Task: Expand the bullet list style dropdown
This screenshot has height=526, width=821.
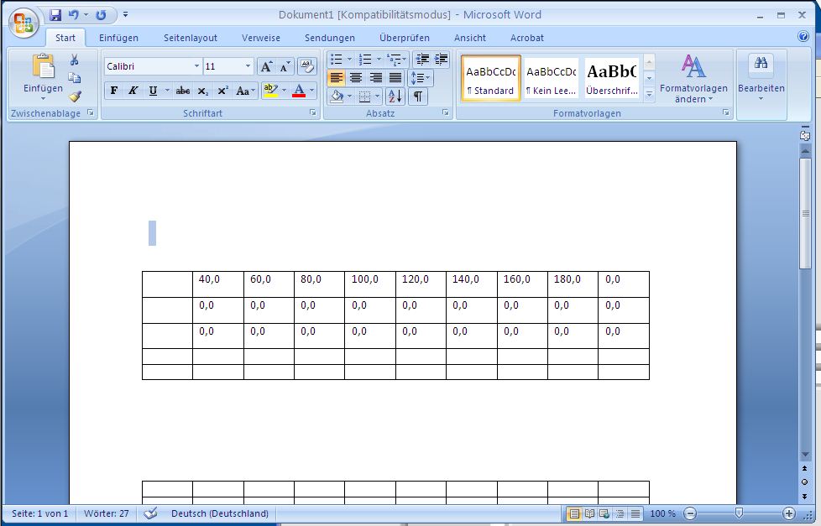Action: [349, 59]
